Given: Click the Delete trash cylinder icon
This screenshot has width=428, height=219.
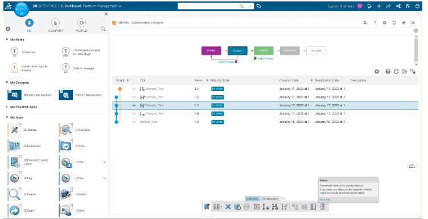Looking at the screenshot, I should click(322, 206).
